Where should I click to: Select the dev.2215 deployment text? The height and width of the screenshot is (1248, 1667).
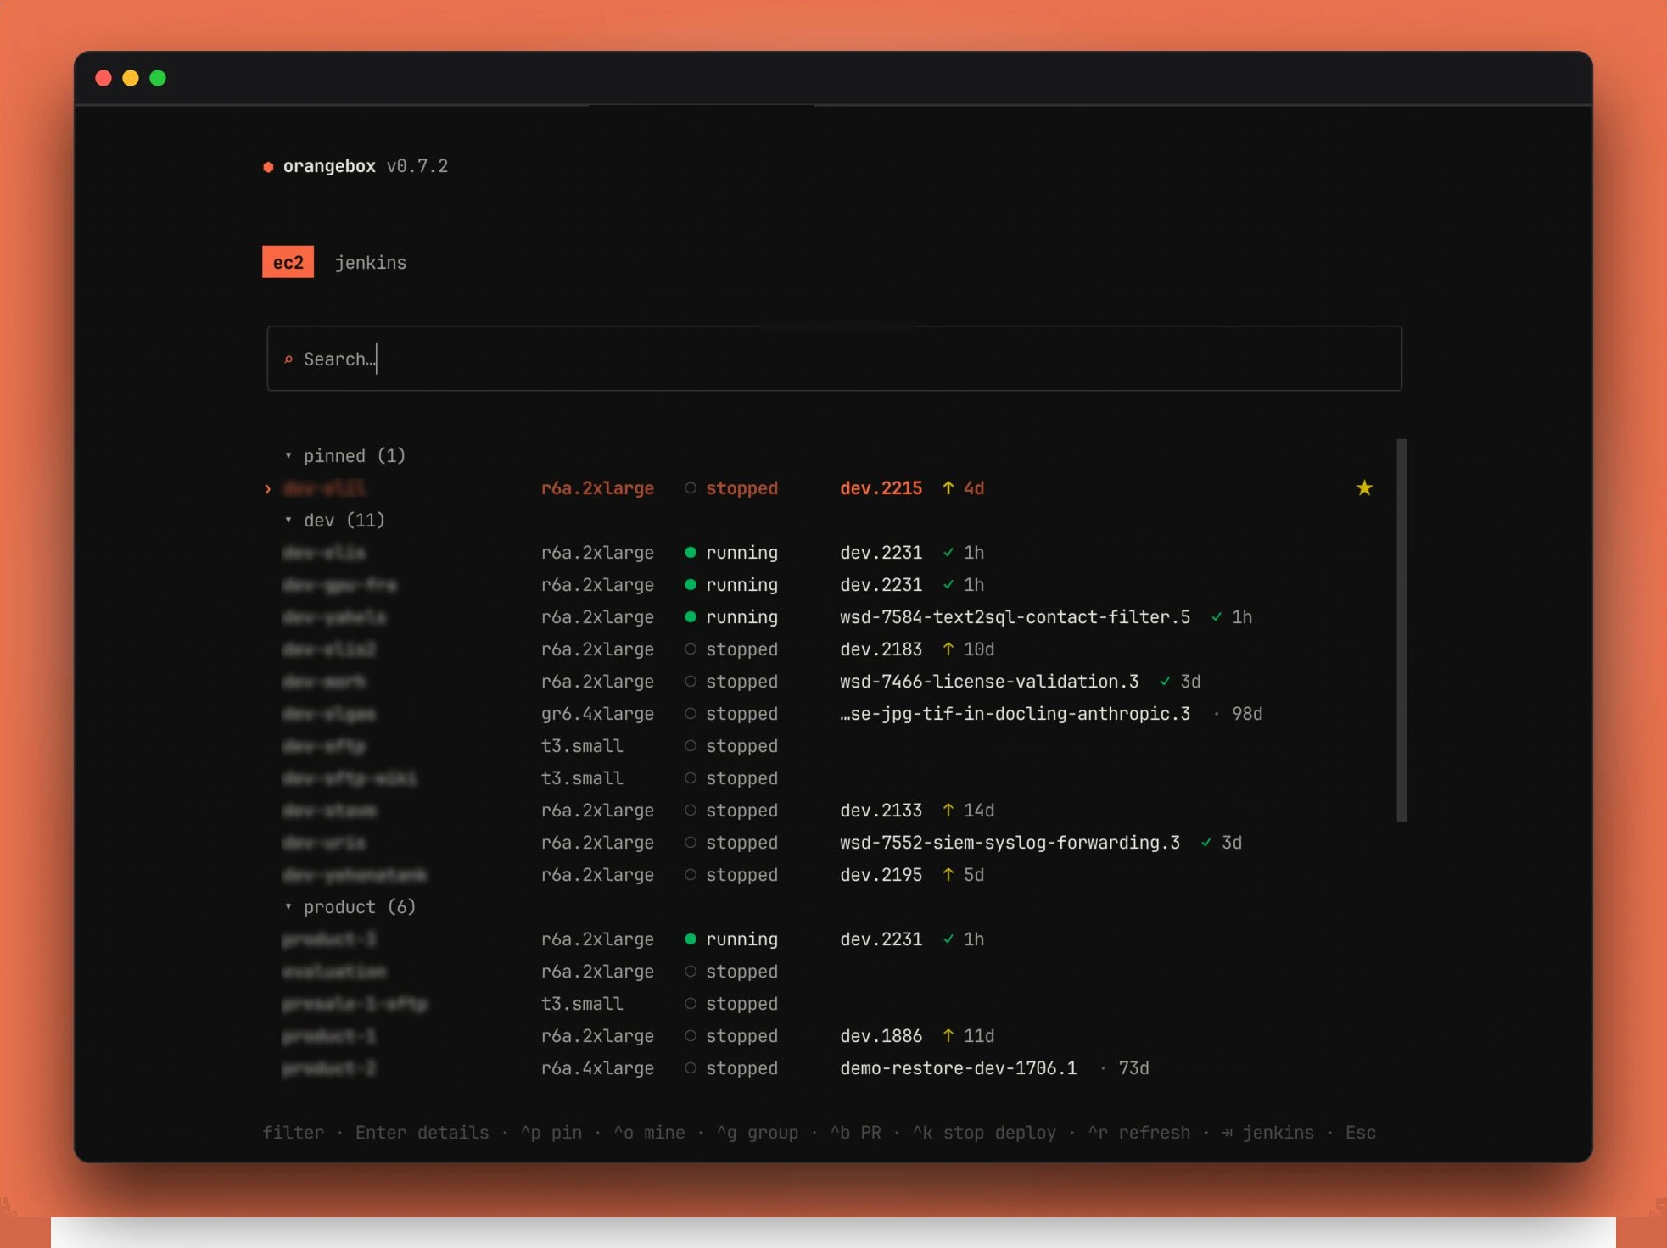(881, 488)
